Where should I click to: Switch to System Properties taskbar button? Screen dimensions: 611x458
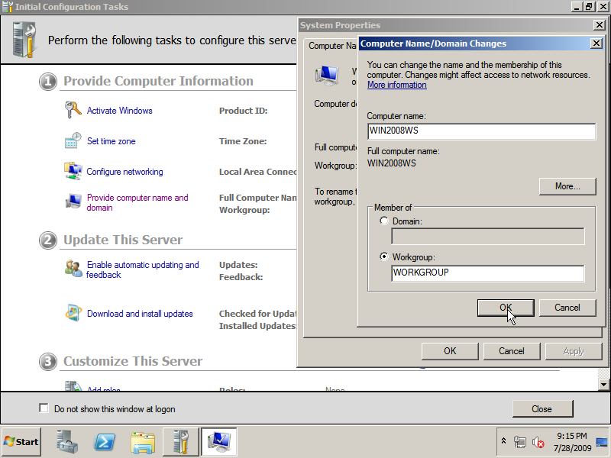tap(219, 442)
